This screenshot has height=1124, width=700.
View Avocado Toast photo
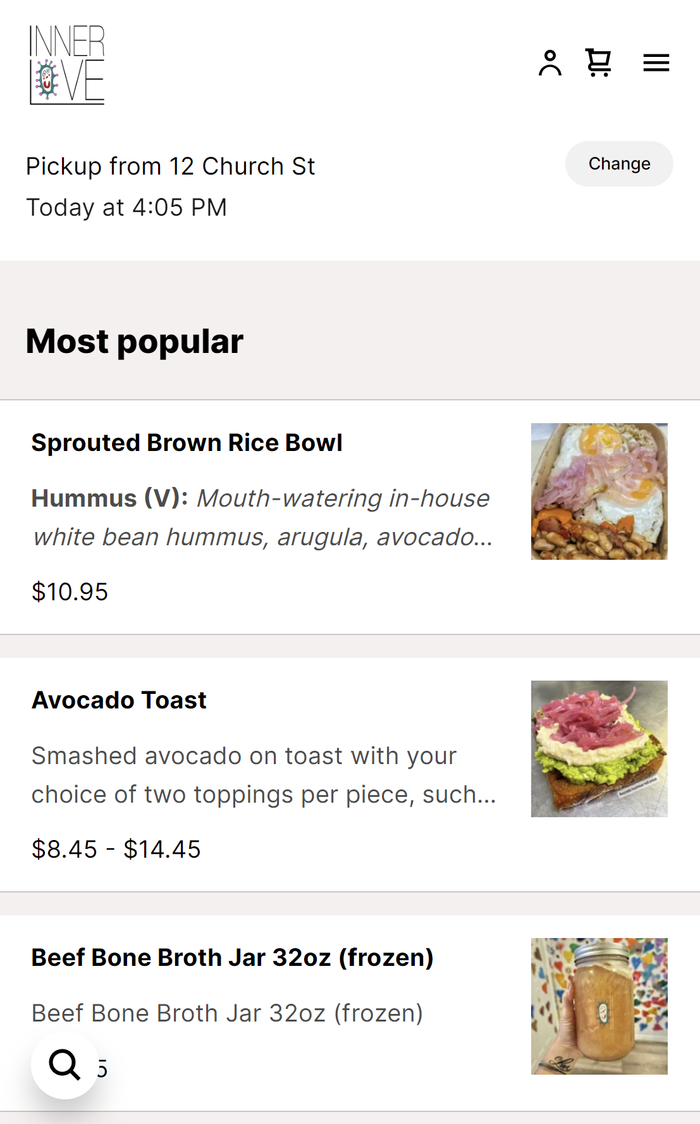pyautogui.click(x=599, y=749)
